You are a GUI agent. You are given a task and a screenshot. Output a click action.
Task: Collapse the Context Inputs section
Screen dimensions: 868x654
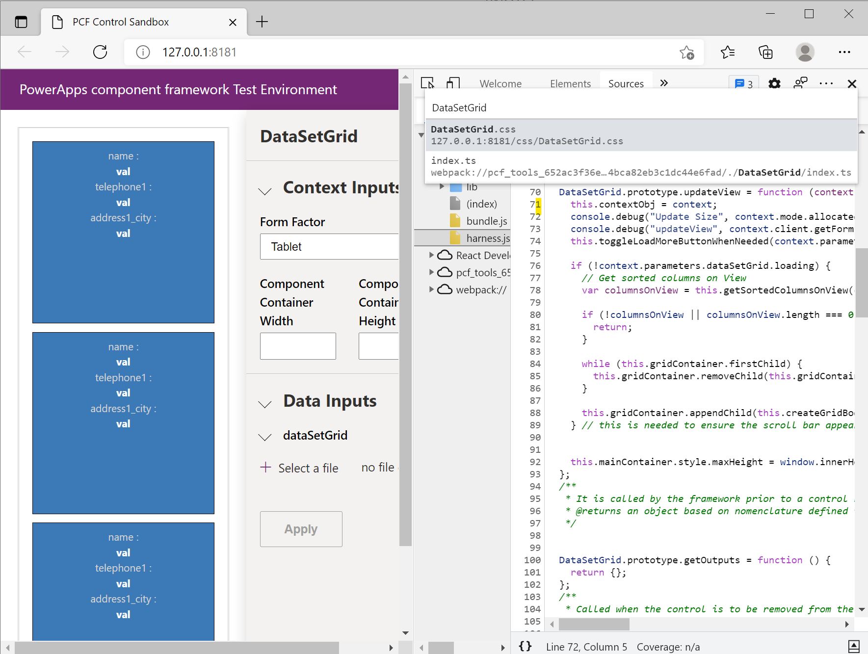click(265, 191)
